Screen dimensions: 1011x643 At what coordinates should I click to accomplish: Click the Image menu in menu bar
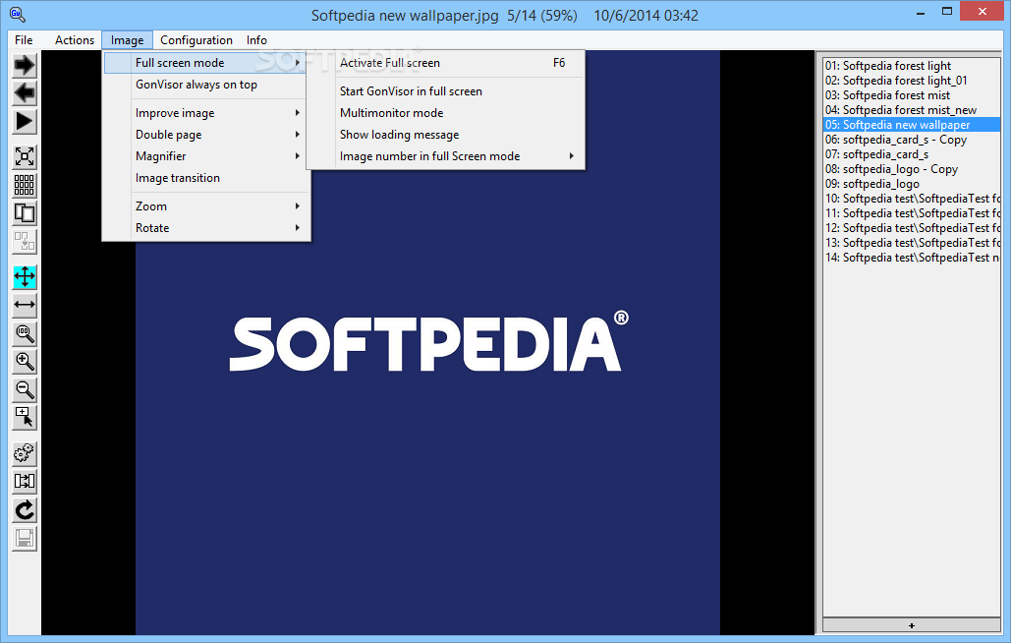tap(127, 40)
